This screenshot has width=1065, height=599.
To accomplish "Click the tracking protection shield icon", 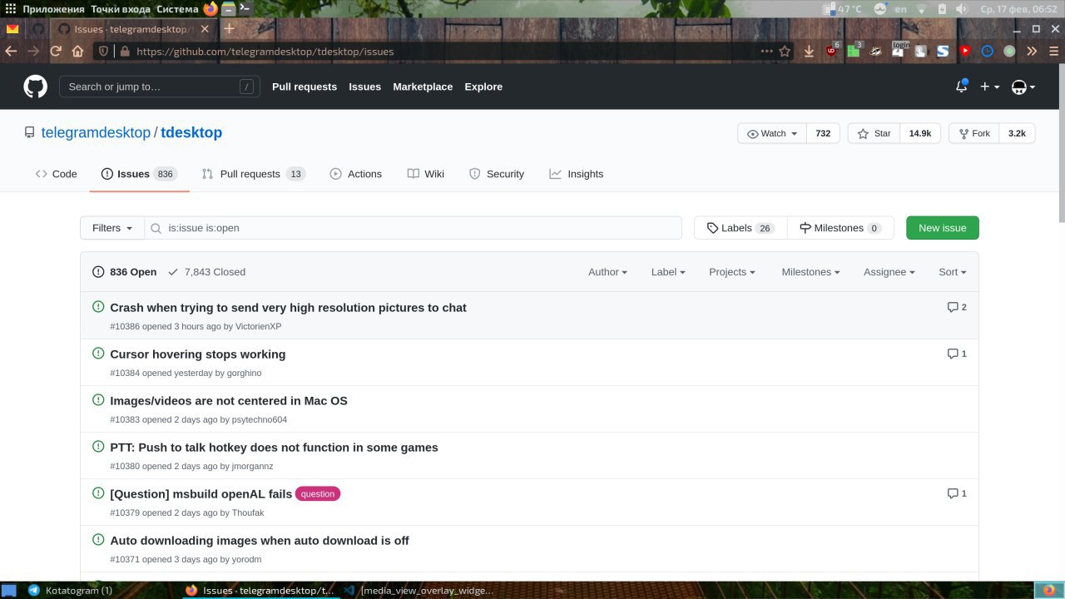I will coord(103,51).
